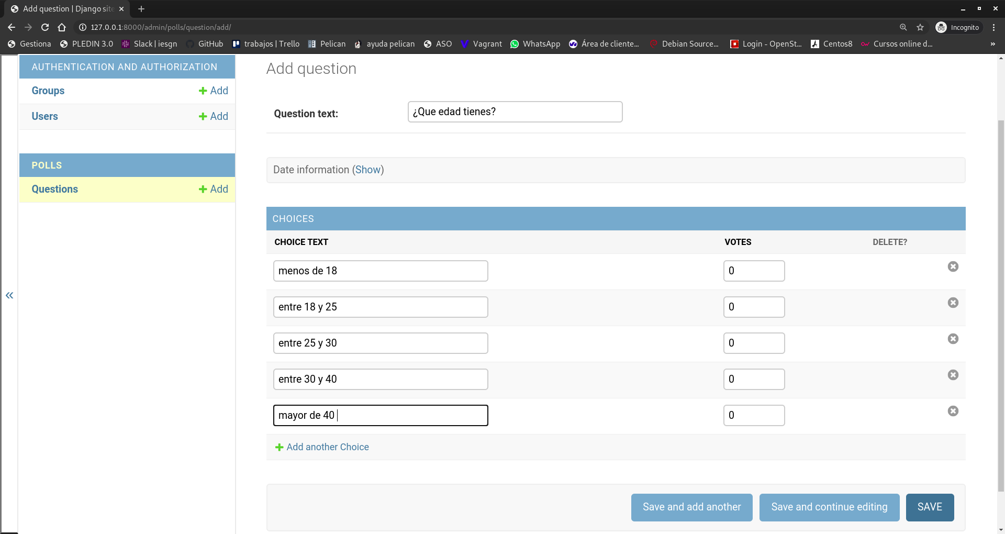Delete the 'mayor de 40' choice row
The height and width of the screenshot is (534, 1005).
click(953, 411)
